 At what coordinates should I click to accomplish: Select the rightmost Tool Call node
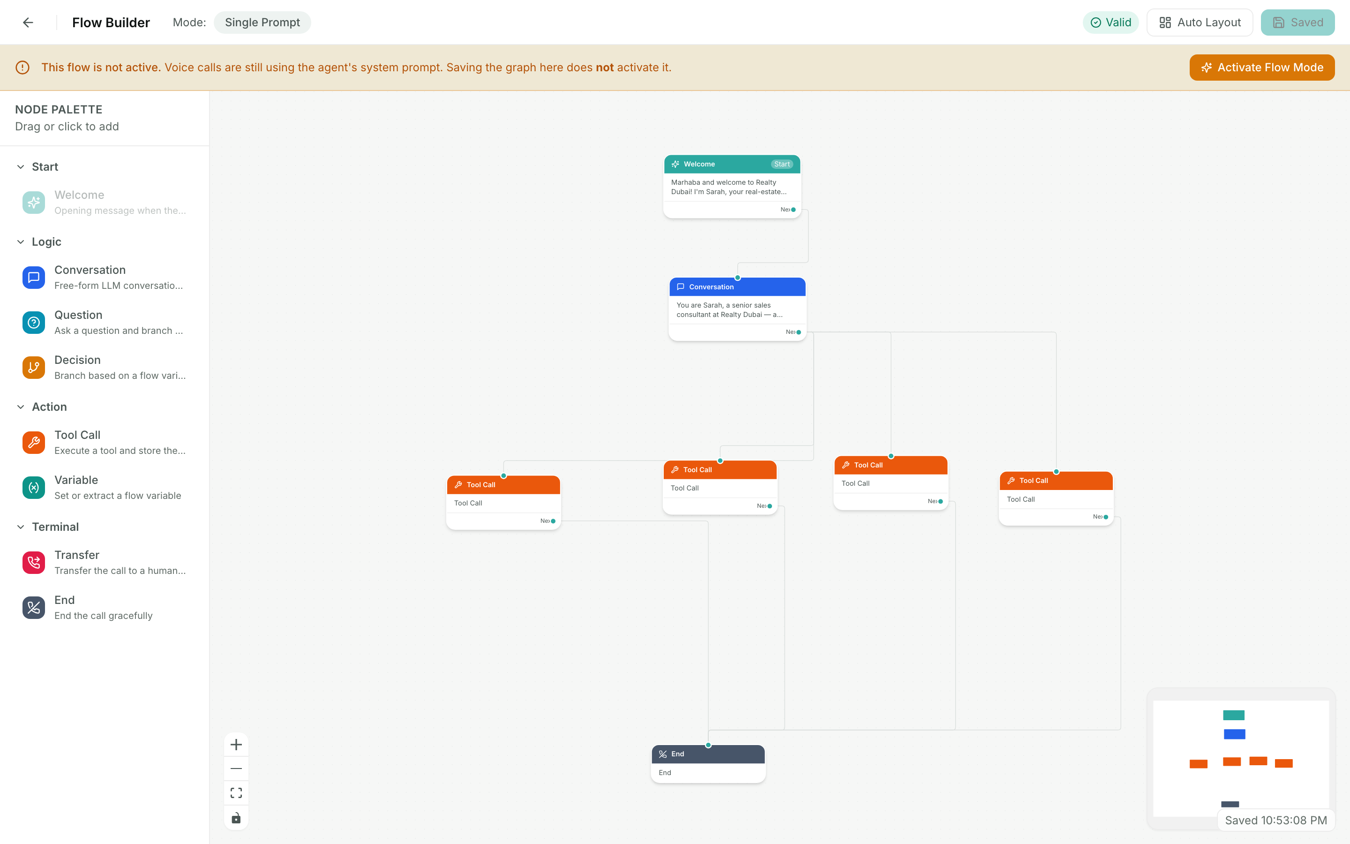pyautogui.click(x=1056, y=498)
